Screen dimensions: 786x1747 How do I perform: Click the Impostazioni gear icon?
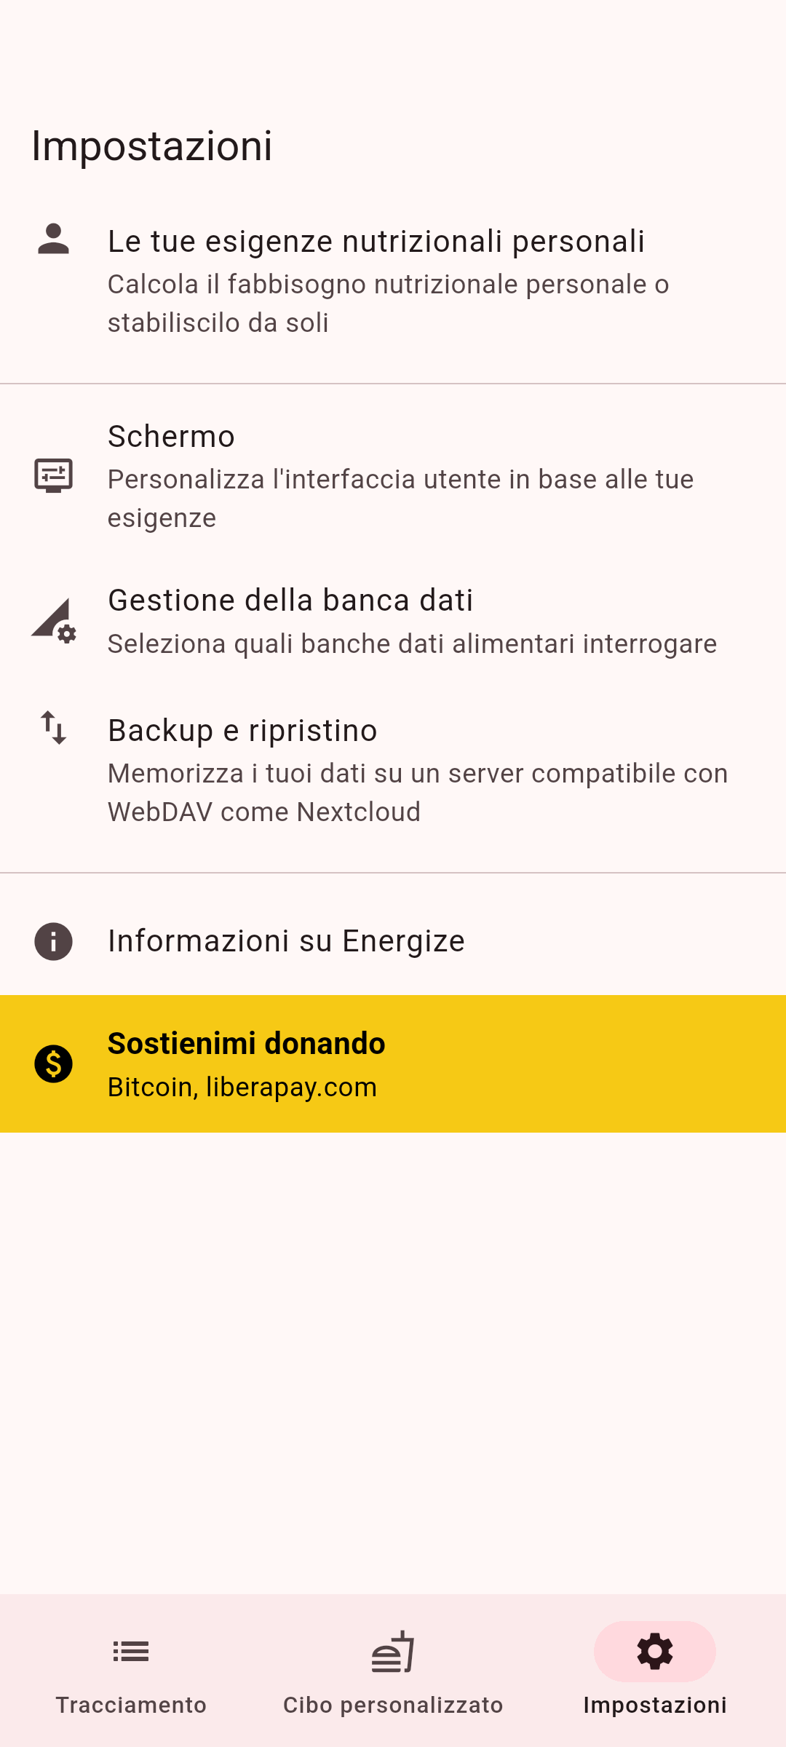654,1652
